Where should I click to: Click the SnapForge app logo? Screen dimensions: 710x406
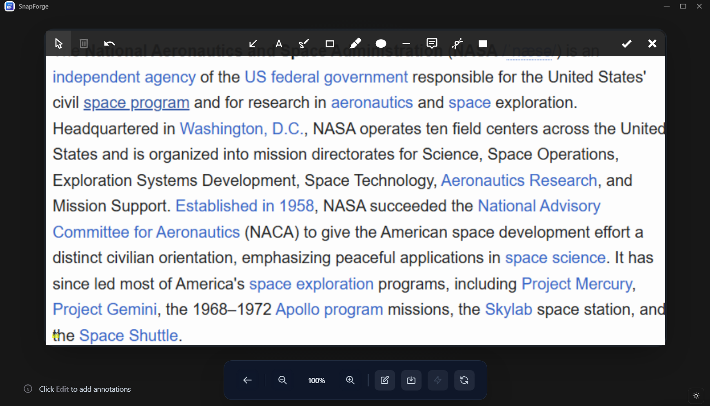[x=9, y=7]
